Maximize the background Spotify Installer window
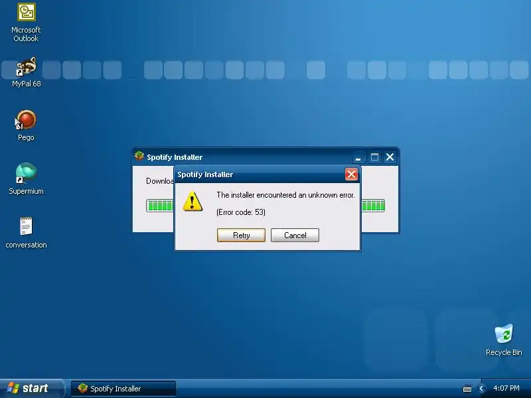 tap(374, 157)
